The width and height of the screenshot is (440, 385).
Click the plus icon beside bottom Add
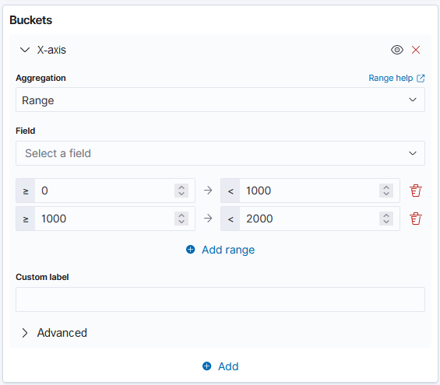[207, 366]
